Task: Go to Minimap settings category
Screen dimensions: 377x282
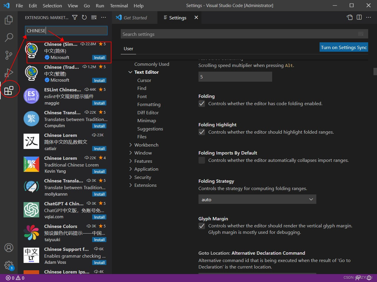Action: pos(147,120)
